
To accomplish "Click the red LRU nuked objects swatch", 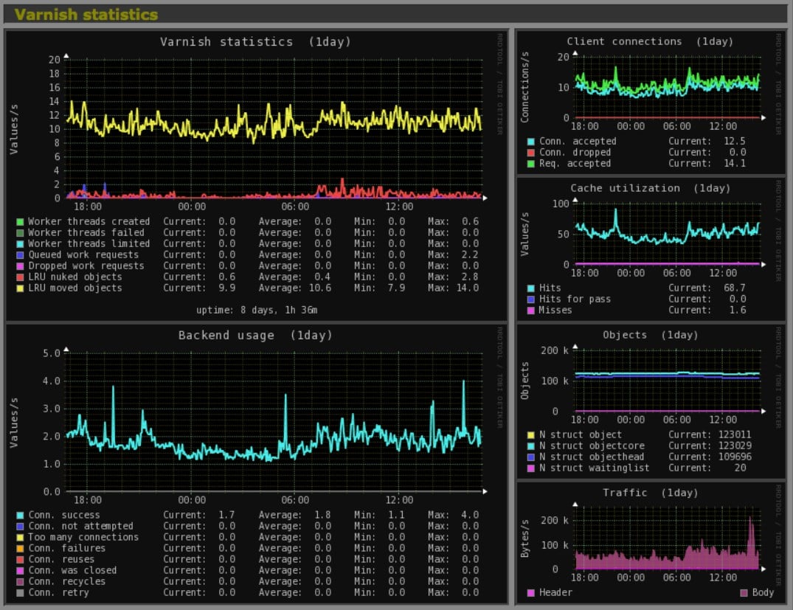I will click(x=20, y=277).
